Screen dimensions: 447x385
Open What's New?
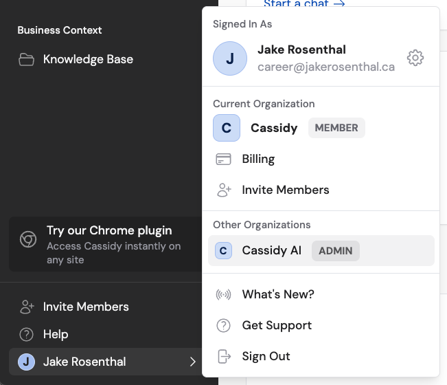click(x=321, y=294)
